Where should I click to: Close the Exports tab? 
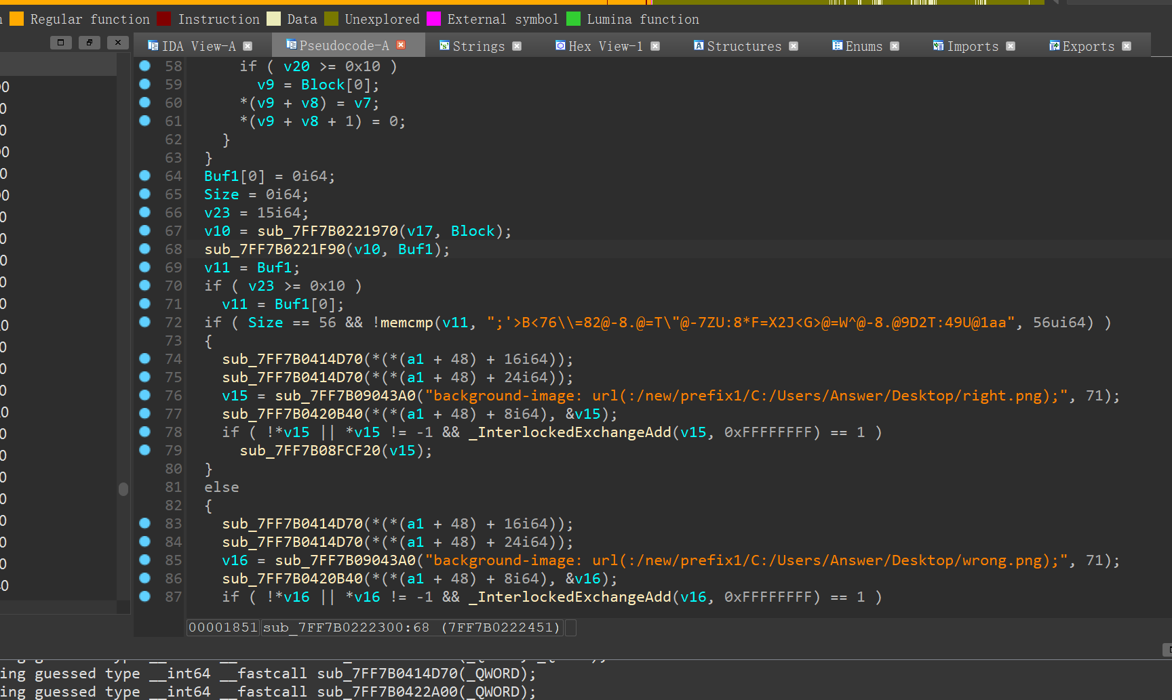point(1127,46)
